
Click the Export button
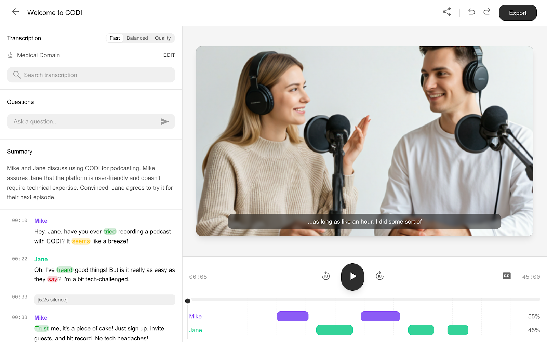[518, 13]
